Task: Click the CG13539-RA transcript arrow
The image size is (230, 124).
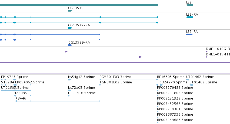Action: click(x=70, y=28)
